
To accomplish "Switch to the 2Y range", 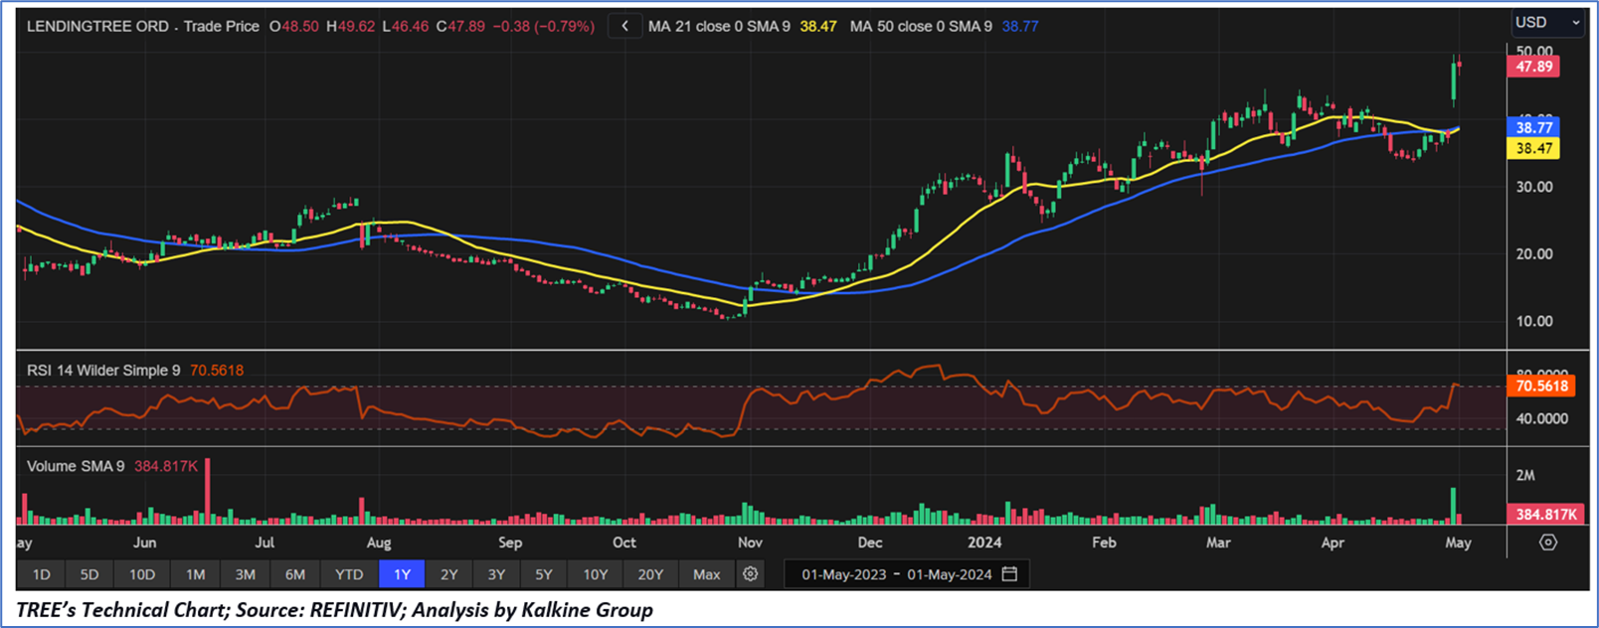I will coord(449,574).
